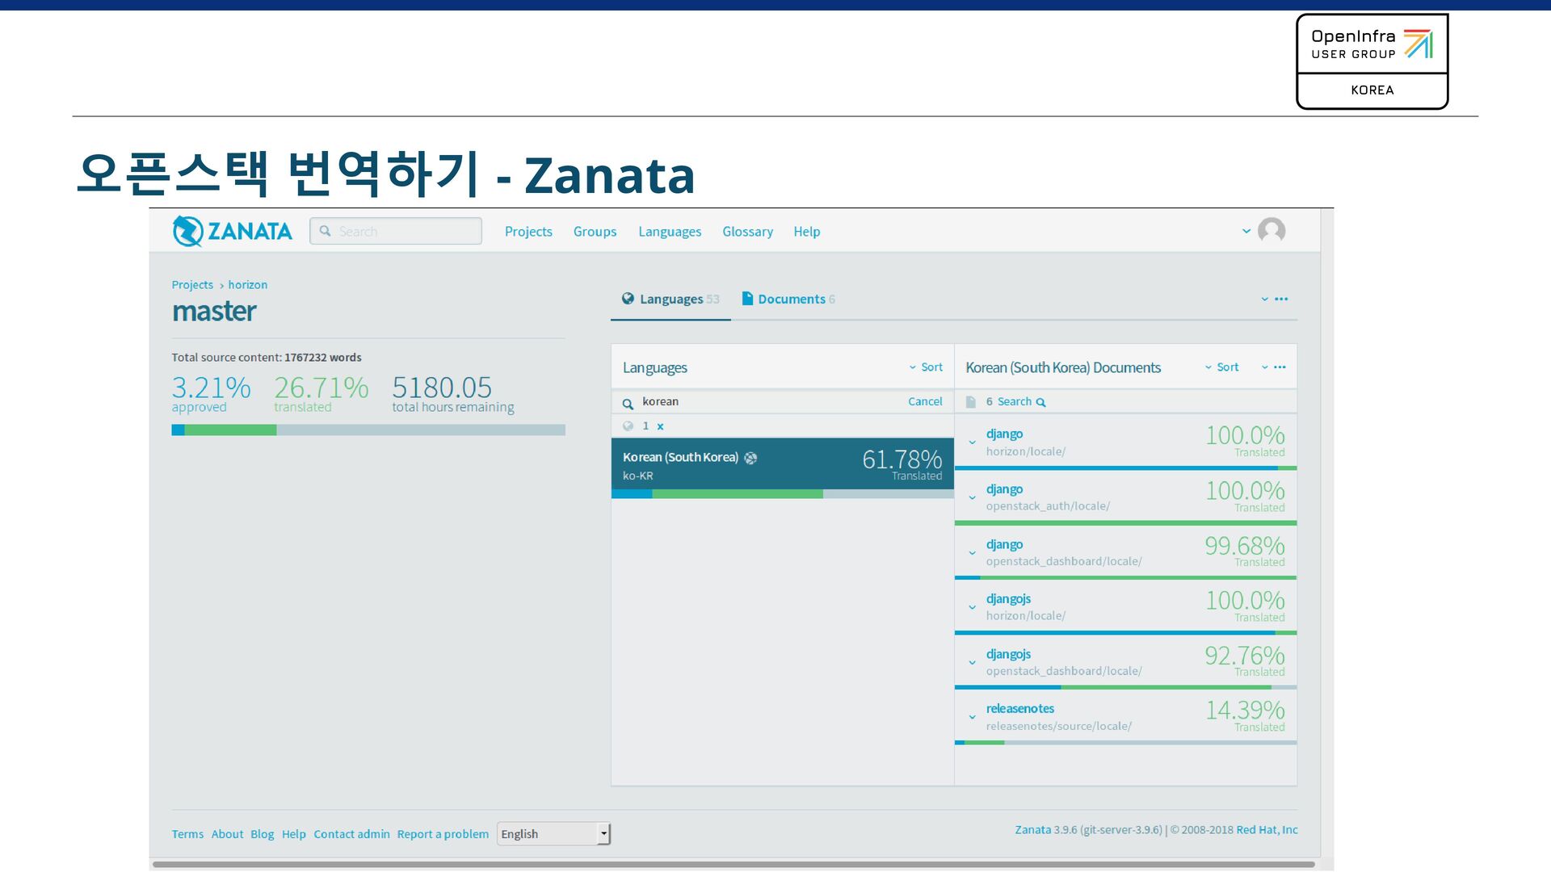Open the Projects menu
The width and height of the screenshot is (1551, 872).
(528, 232)
